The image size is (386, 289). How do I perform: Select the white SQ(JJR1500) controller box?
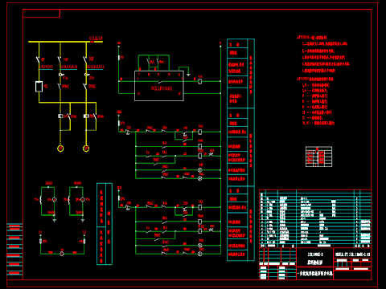(x=159, y=86)
